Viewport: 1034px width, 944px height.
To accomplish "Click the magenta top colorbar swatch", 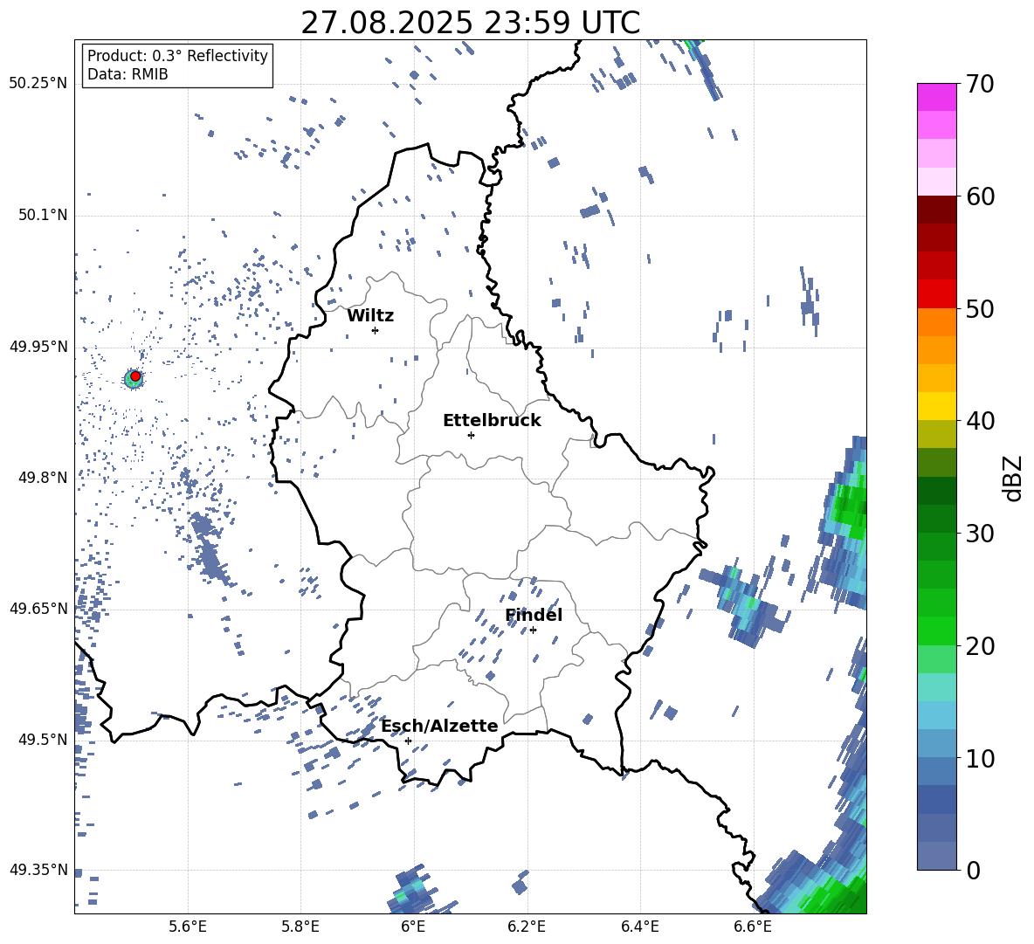I will [x=936, y=98].
